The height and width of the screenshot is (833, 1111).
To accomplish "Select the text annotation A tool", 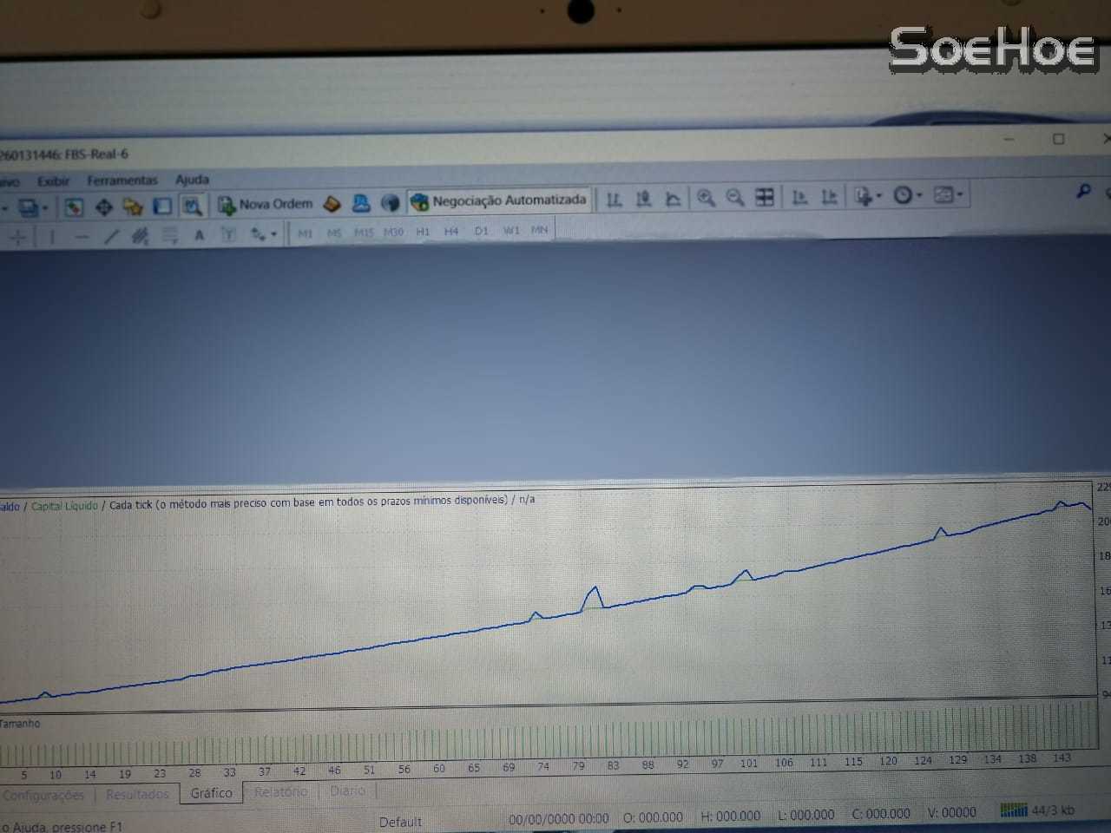I will (200, 235).
